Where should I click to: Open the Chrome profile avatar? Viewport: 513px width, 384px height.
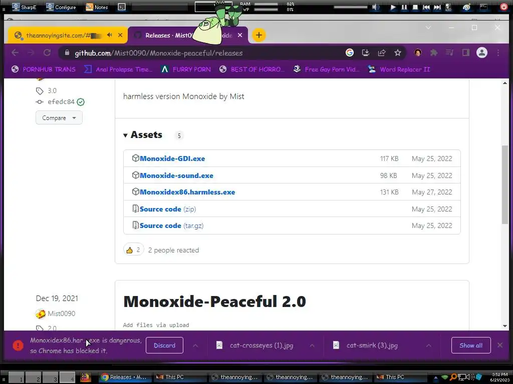pos(481,52)
